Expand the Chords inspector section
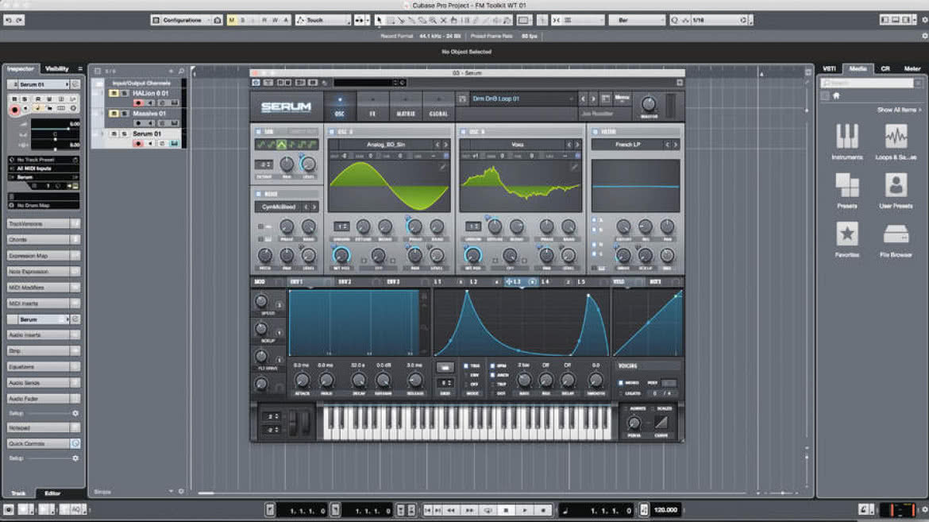 coord(43,240)
